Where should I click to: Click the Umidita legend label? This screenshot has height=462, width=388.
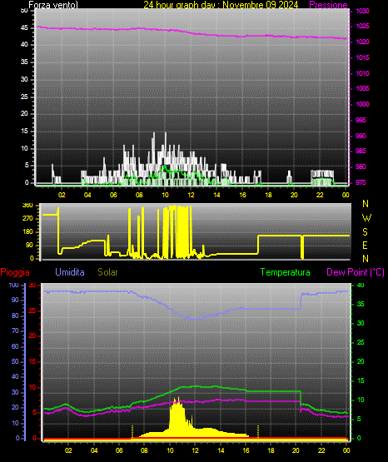coord(70,272)
